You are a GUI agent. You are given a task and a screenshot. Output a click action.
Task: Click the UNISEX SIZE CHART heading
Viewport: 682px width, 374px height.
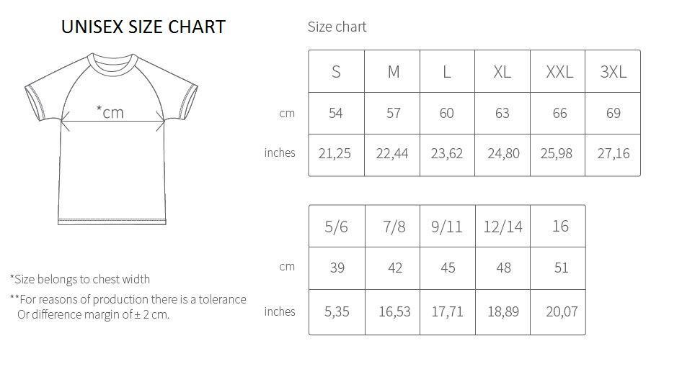(143, 27)
